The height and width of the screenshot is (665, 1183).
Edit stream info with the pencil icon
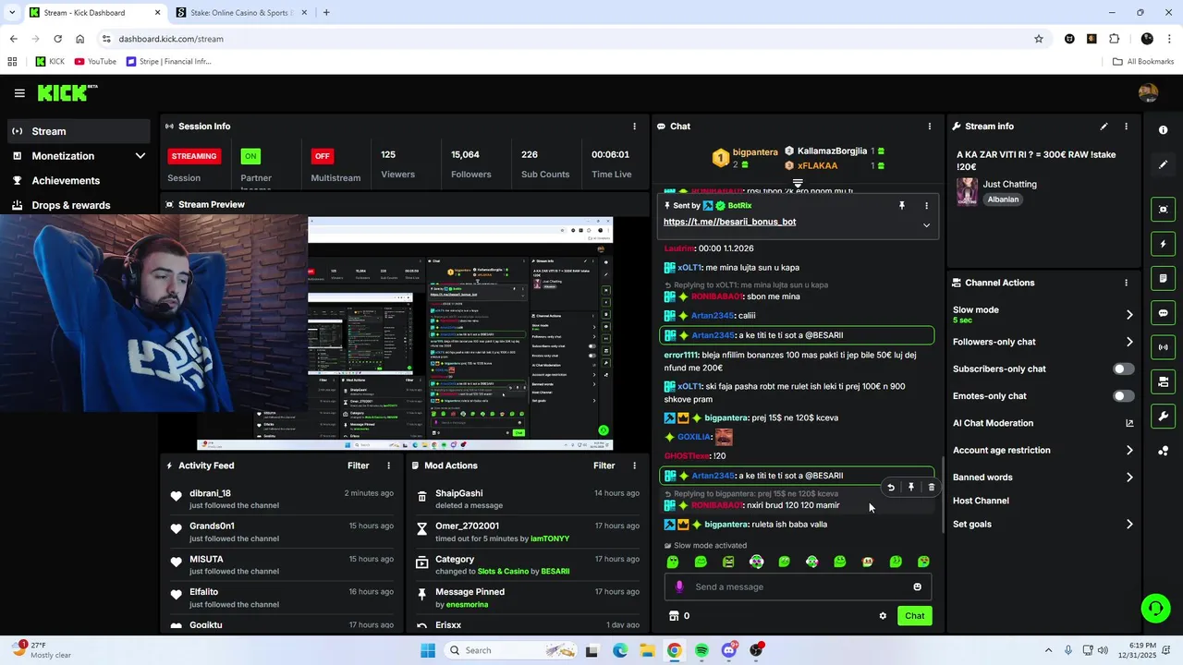(1104, 127)
